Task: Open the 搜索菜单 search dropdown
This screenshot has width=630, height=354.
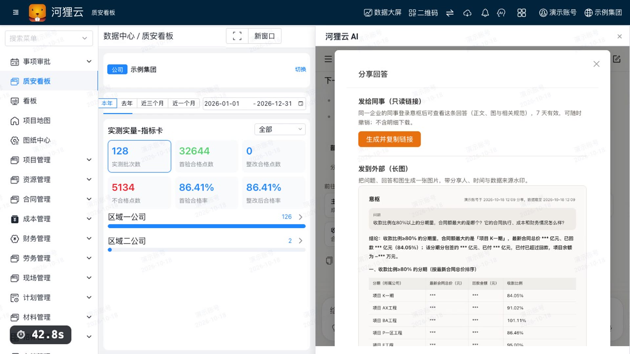Action: [49, 38]
